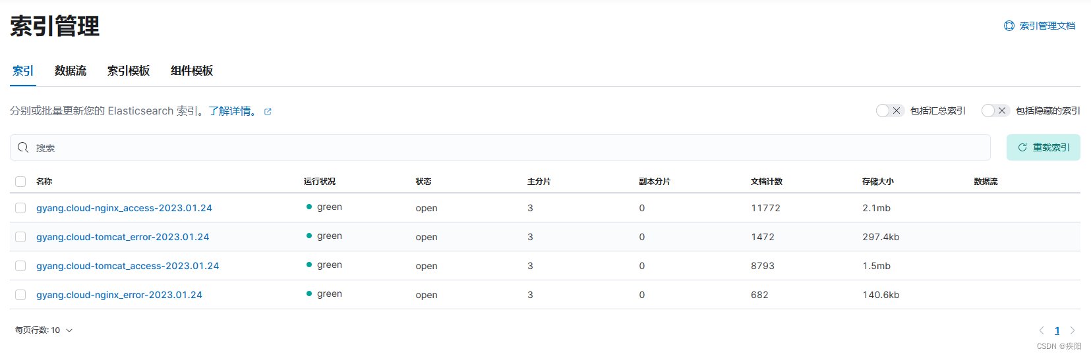Go to previous page arrow
This screenshot has width=1091, height=356.
click(1042, 330)
